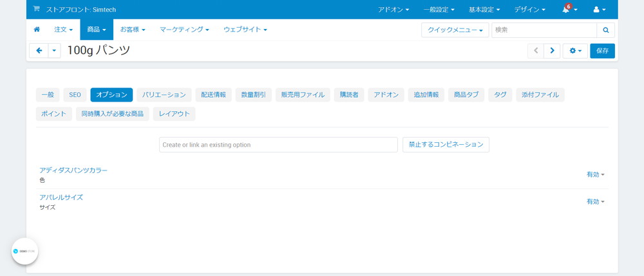Select the オプション tab

[x=111, y=95]
